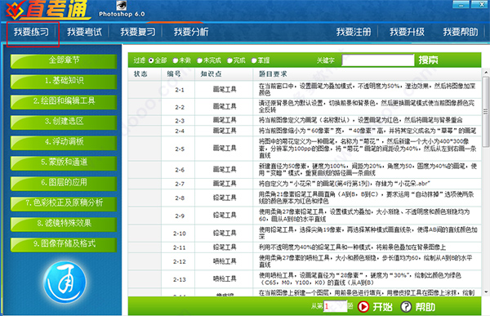This screenshot has width=490, height=316.
Task: Select question row 2-8
Action: tap(305, 198)
